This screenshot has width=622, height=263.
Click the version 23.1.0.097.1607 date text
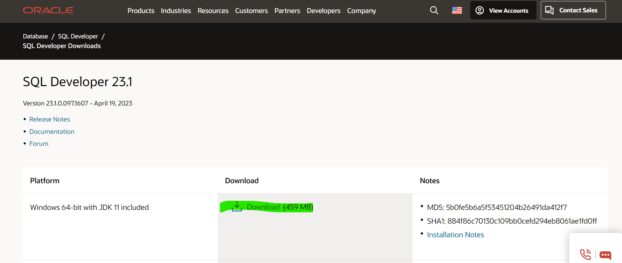77,103
